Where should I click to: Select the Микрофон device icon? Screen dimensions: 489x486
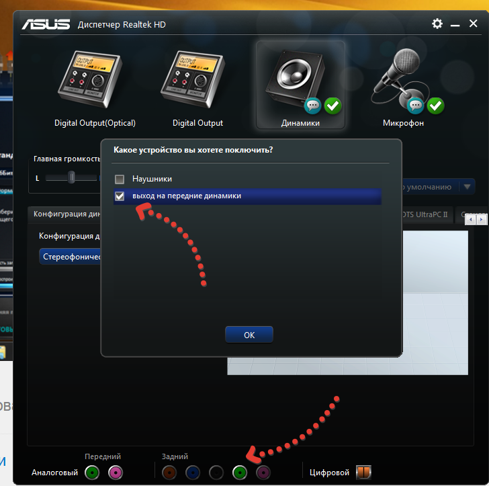point(402,79)
